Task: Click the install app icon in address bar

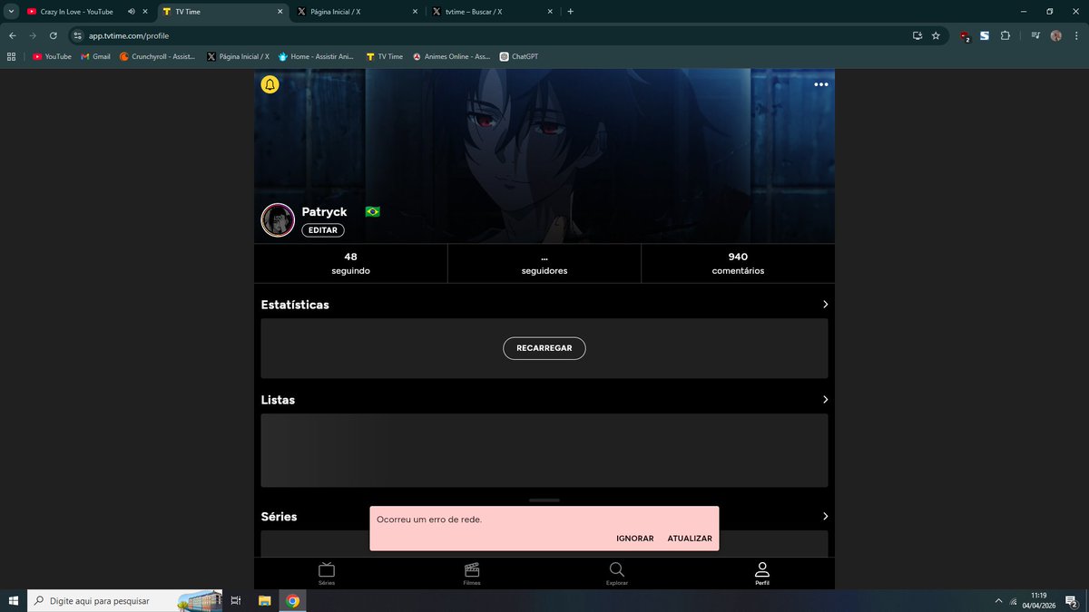Action: [917, 35]
